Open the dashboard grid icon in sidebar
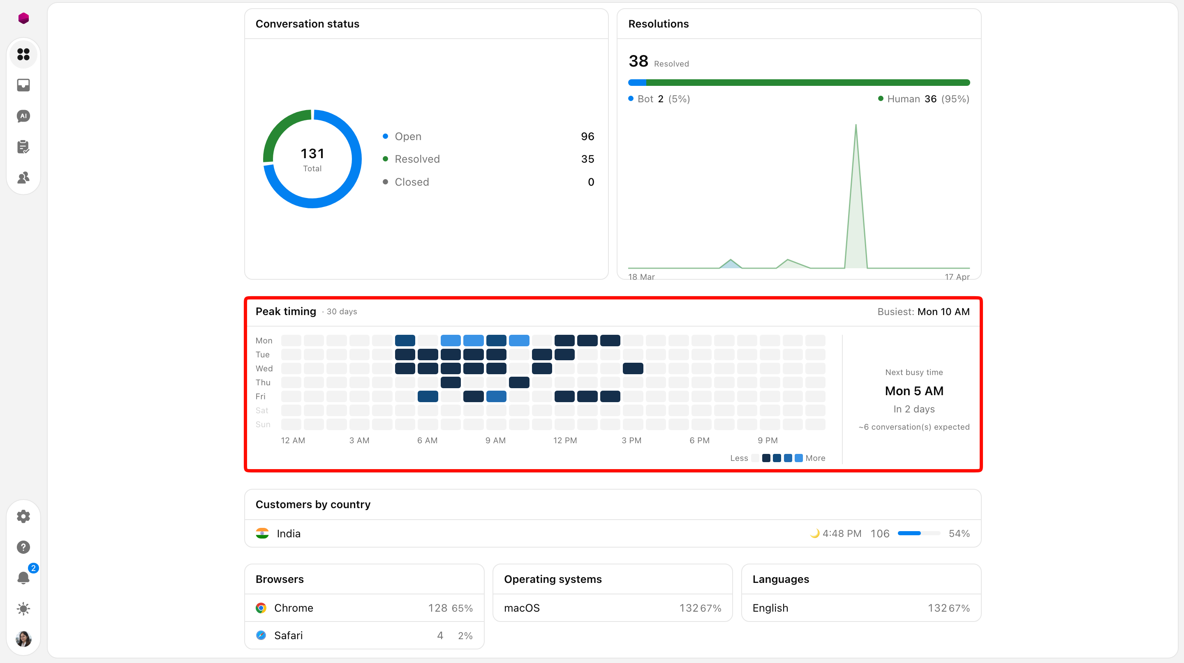The image size is (1184, 663). [x=23, y=55]
